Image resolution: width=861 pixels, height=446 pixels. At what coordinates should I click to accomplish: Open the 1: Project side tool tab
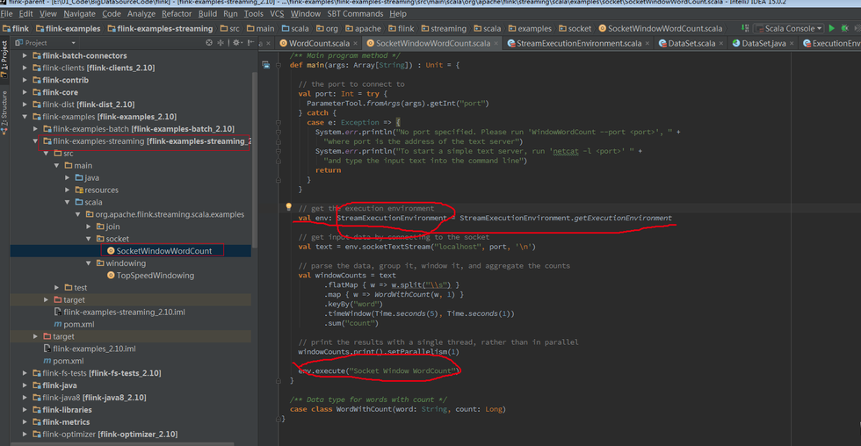[x=4, y=59]
